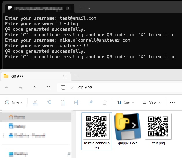This screenshot has width=182, height=158.
Task: Click the test.png file name
Action: [x=159, y=143]
